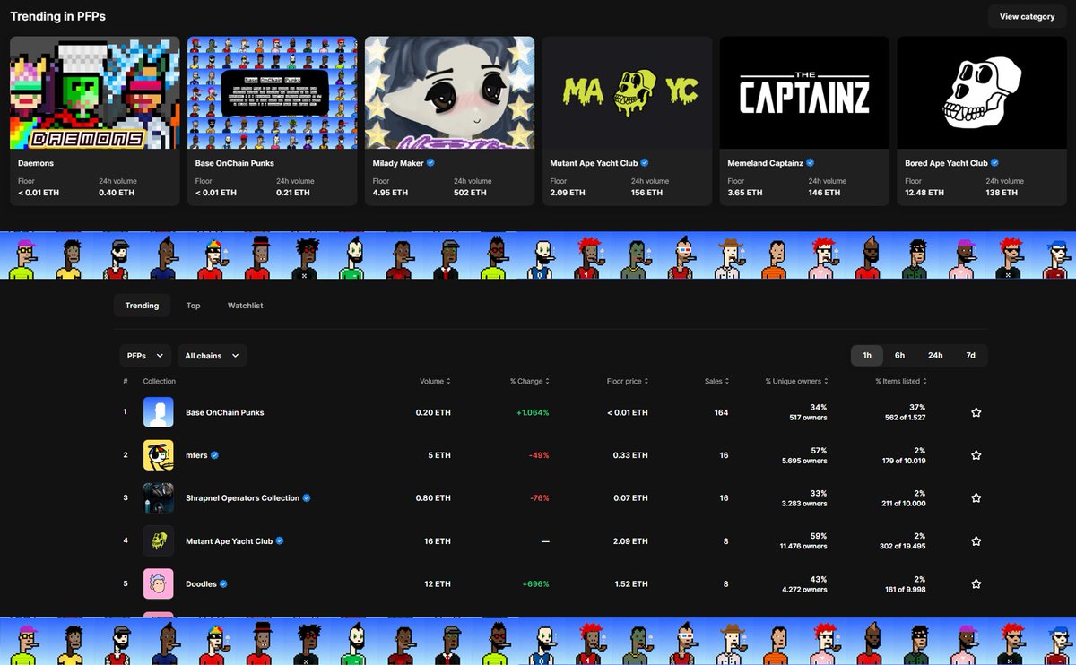Open the Milady Maker card image

point(449,92)
